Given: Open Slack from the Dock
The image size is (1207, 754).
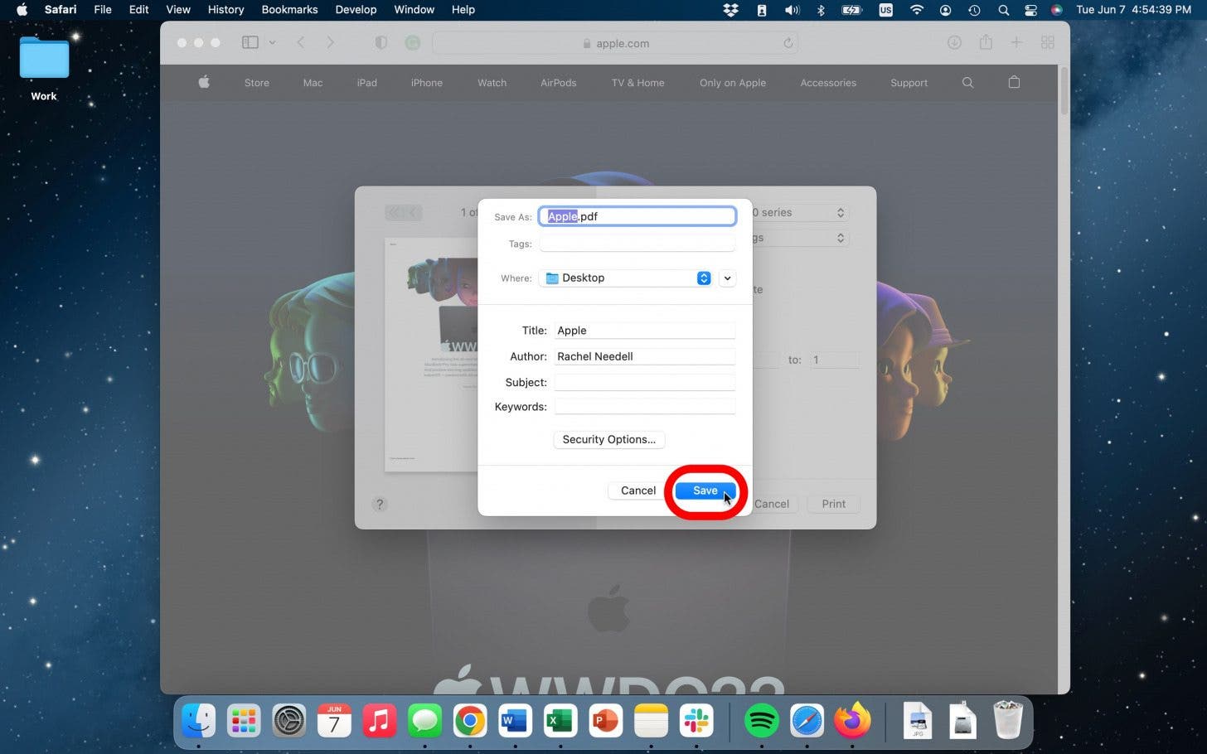Looking at the screenshot, I should (696, 721).
